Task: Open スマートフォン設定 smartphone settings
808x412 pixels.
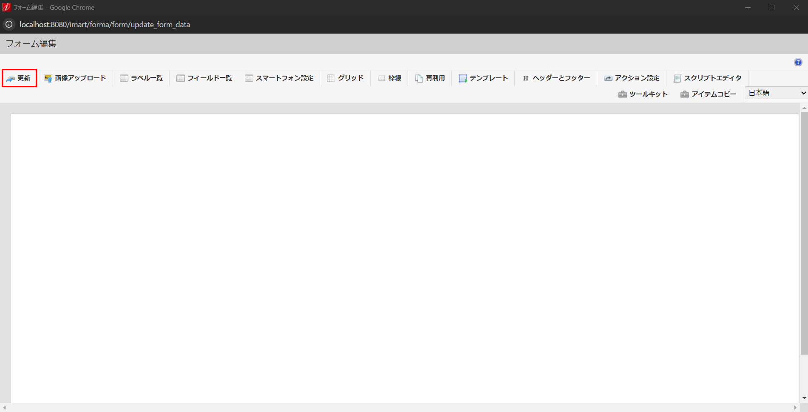Action: [279, 78]
